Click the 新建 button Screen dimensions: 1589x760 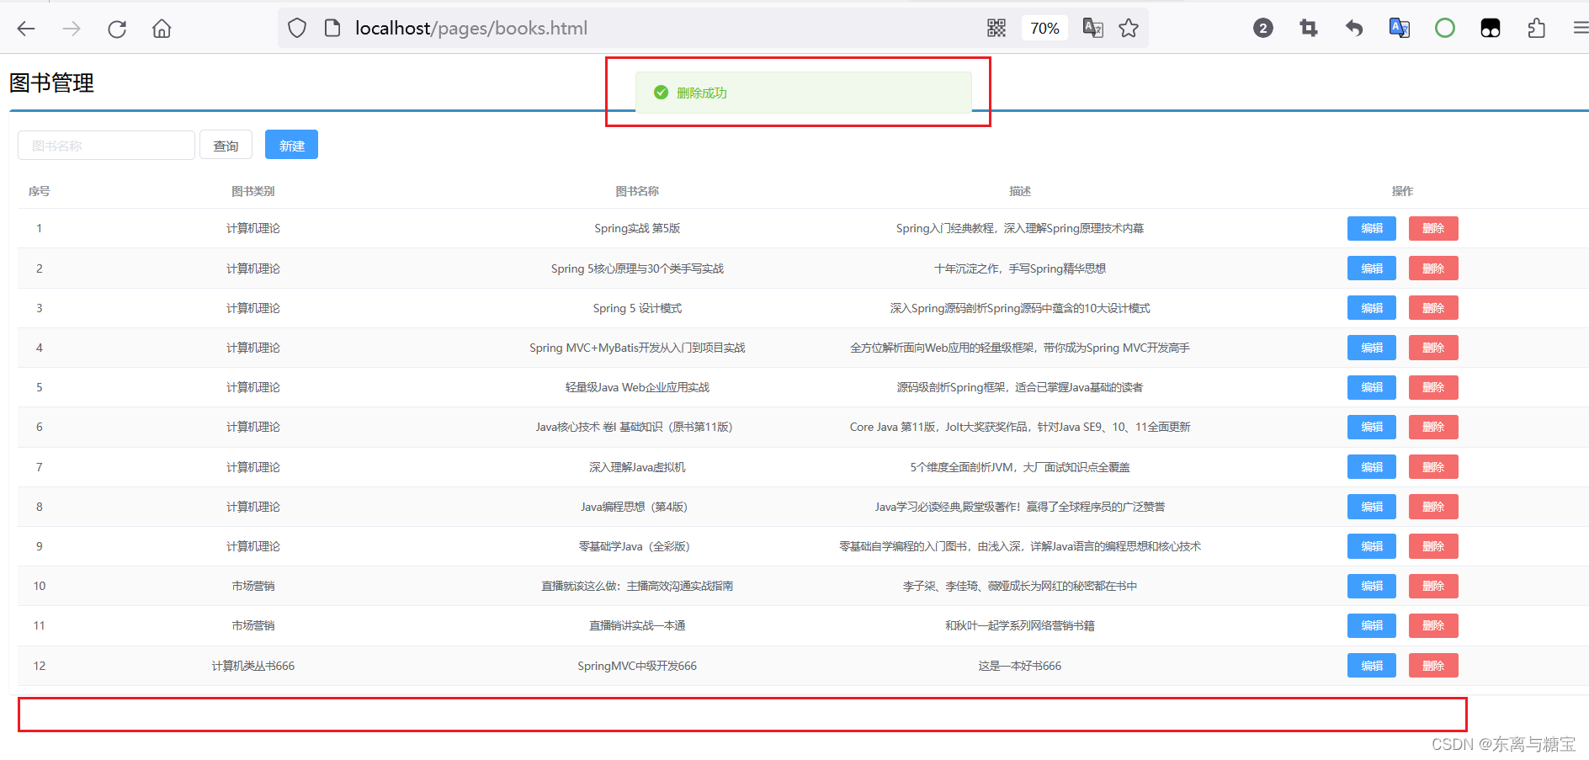coord(291,145)
